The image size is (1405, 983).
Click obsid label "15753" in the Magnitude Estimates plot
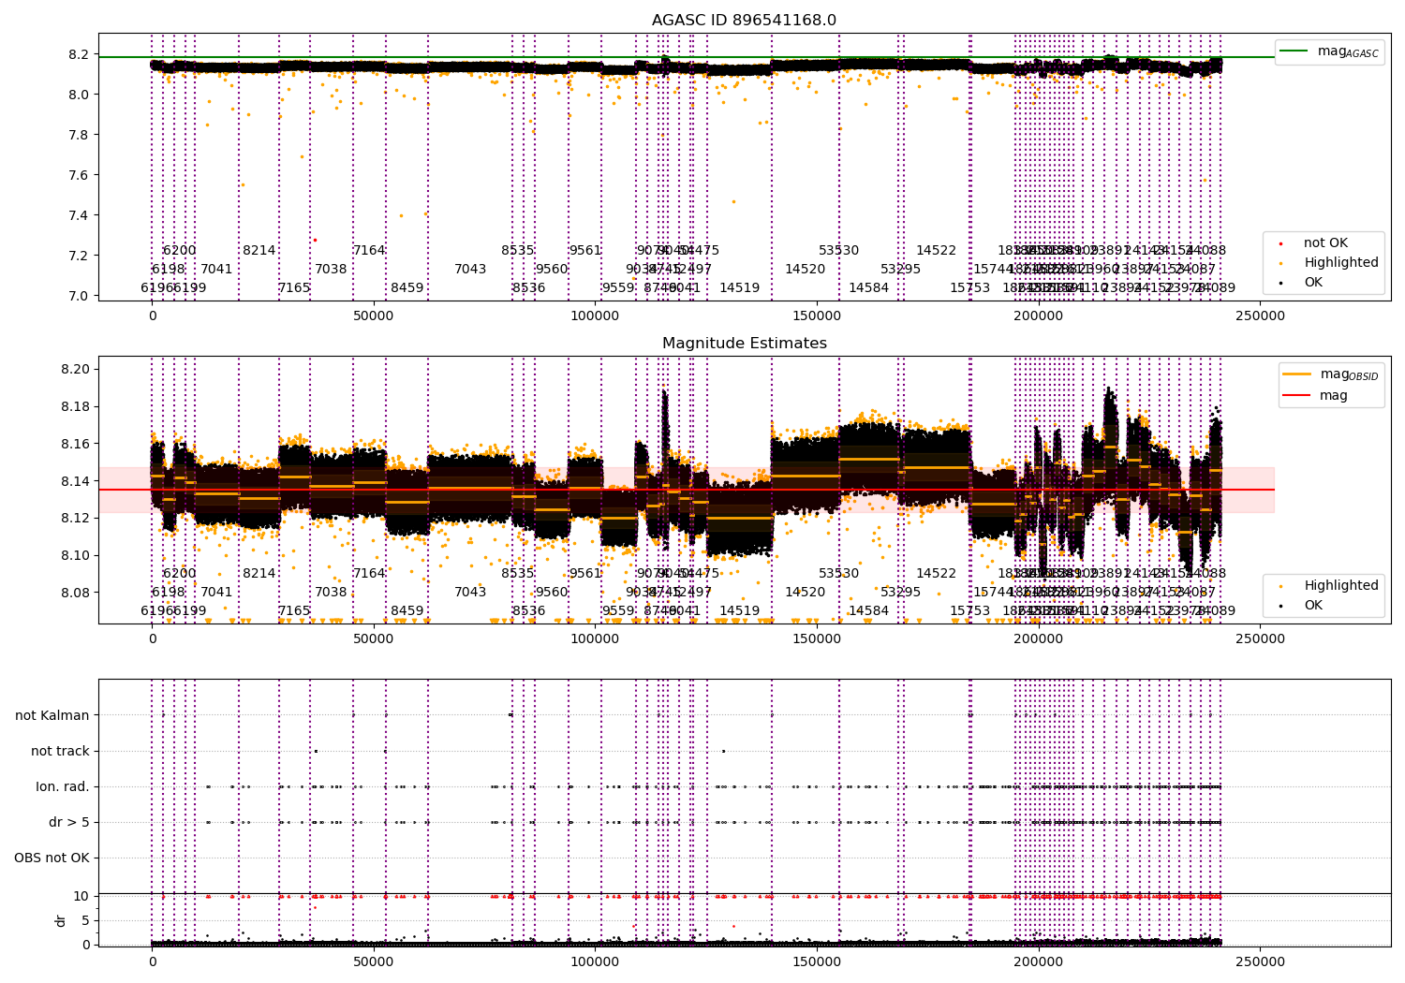click(x=970, y=611)
